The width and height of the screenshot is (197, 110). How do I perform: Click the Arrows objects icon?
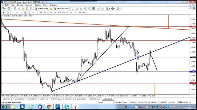(45, 12)
